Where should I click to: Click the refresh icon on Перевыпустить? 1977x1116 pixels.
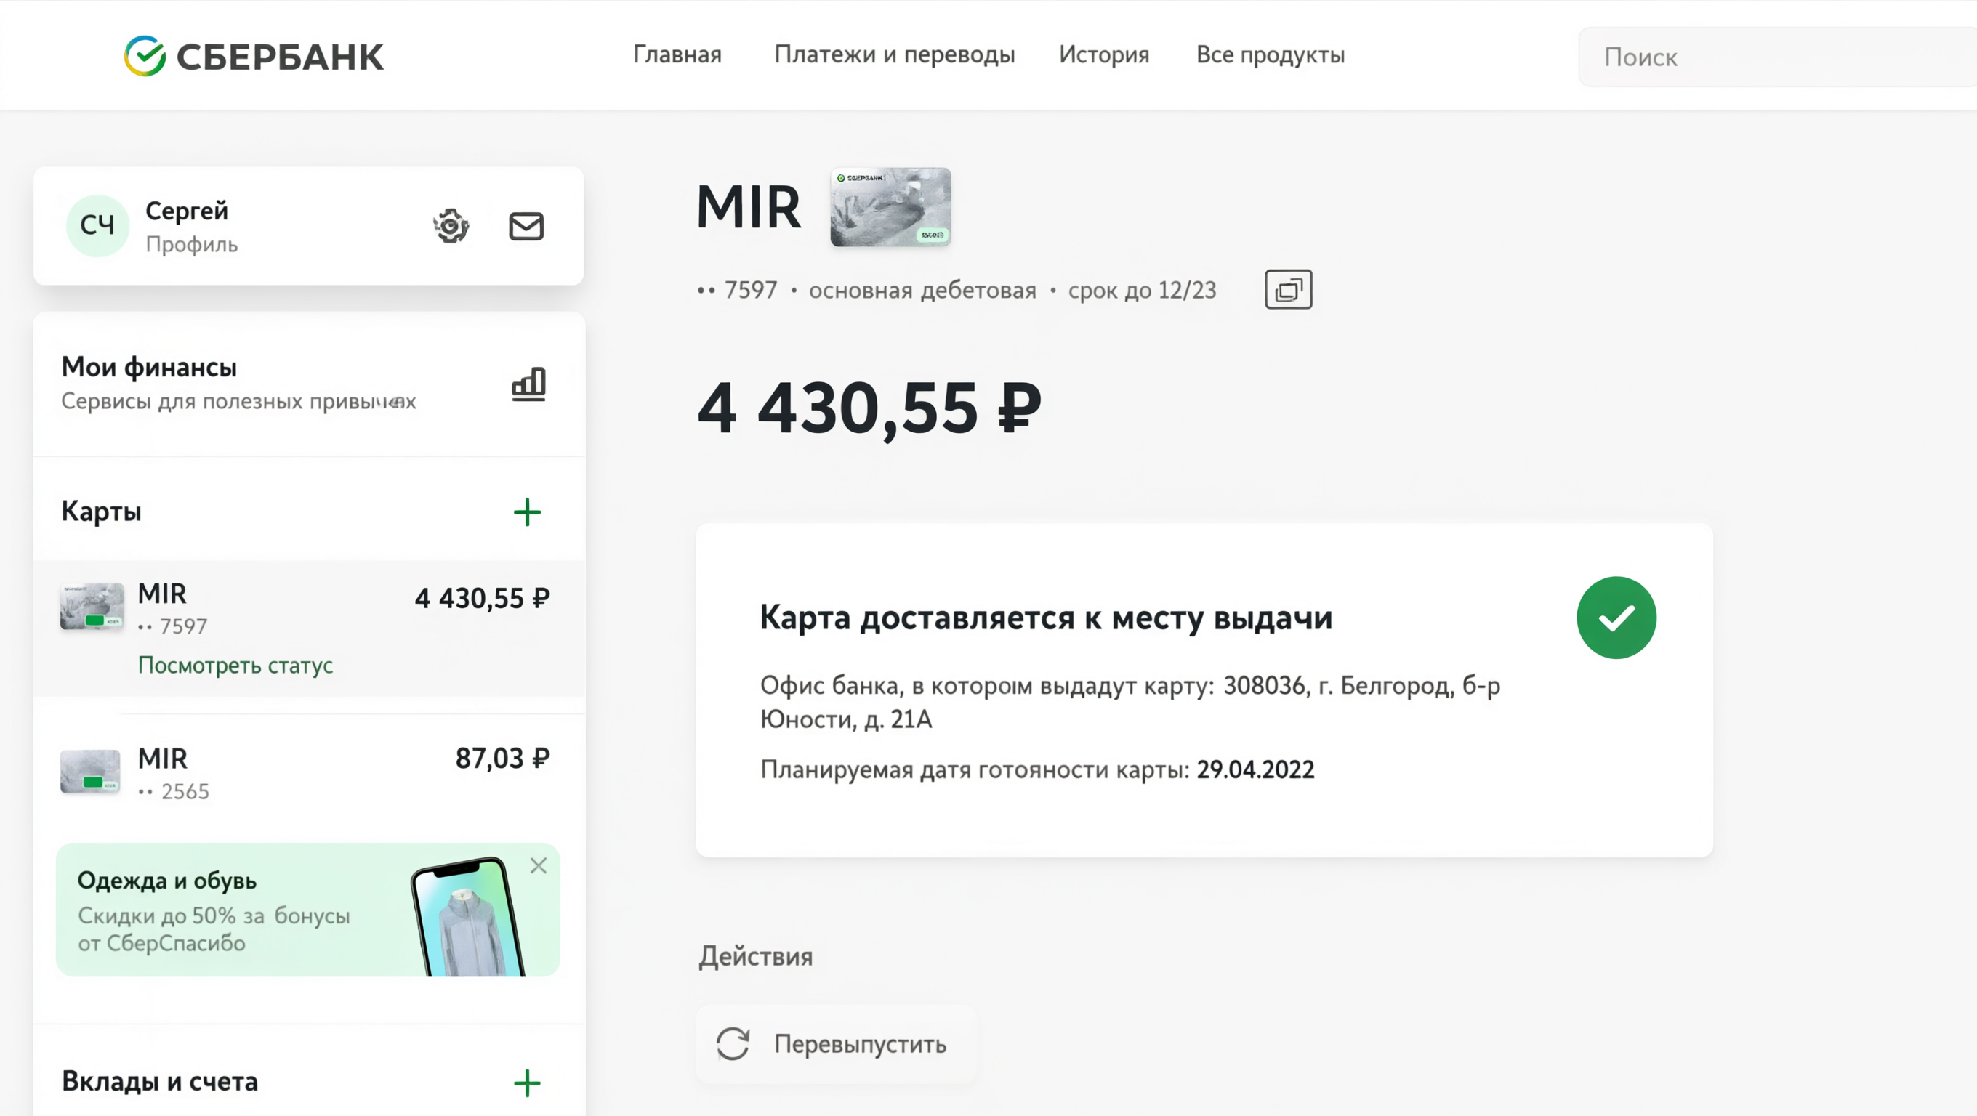tap(733, 1044)
